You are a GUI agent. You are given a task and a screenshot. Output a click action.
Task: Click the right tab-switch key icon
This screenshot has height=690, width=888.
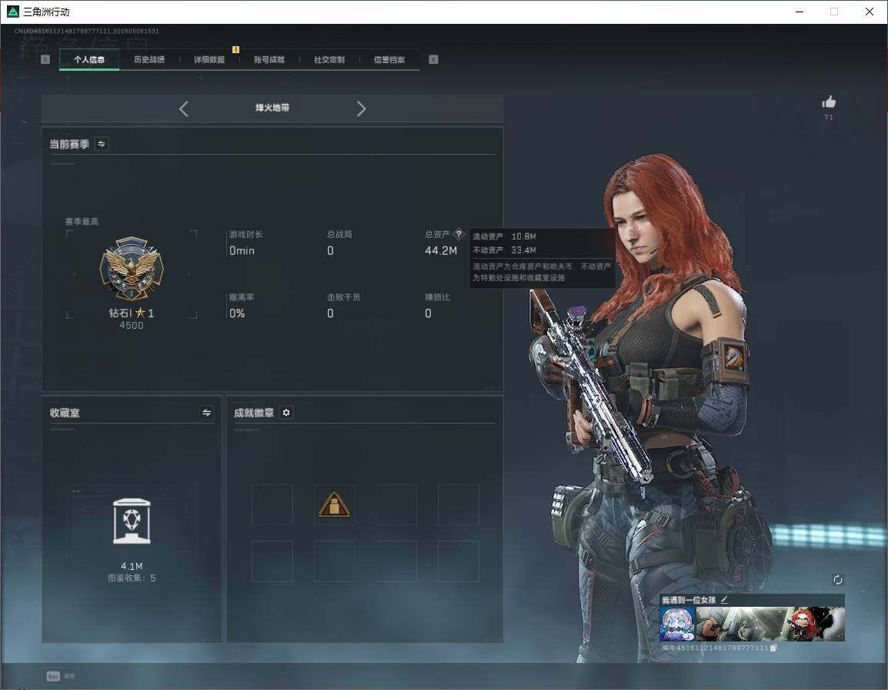(x=433, y=59)
